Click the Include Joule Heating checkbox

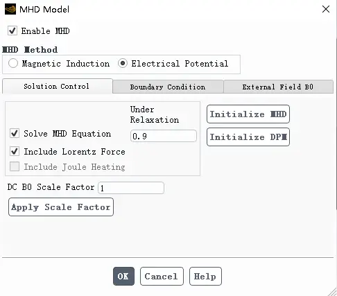click(x=15, y=166)
